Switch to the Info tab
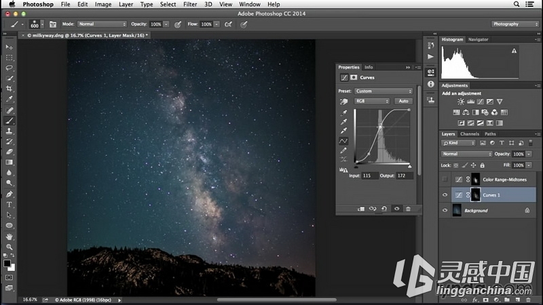The image size is (543, 305). point(369,67)
